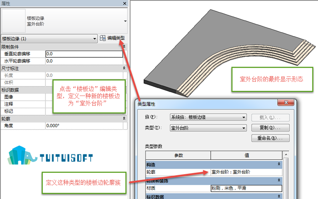This screenshot has height=199, width=318.
Task: Click the 重命名 rename button
Action: (x=270, y=138)
